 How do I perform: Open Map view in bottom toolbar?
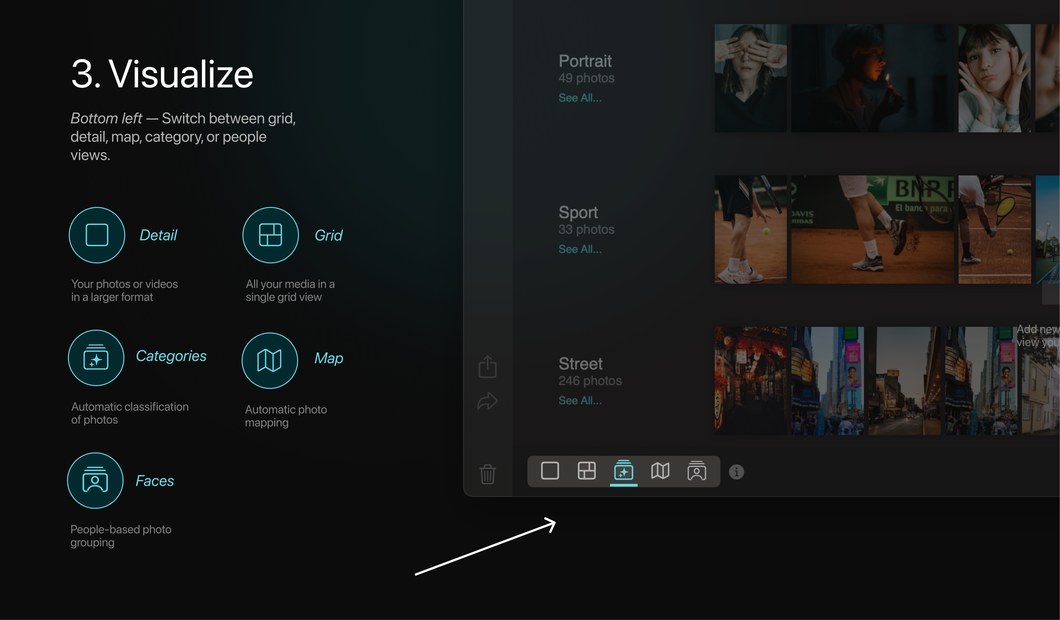pos(660,471)
